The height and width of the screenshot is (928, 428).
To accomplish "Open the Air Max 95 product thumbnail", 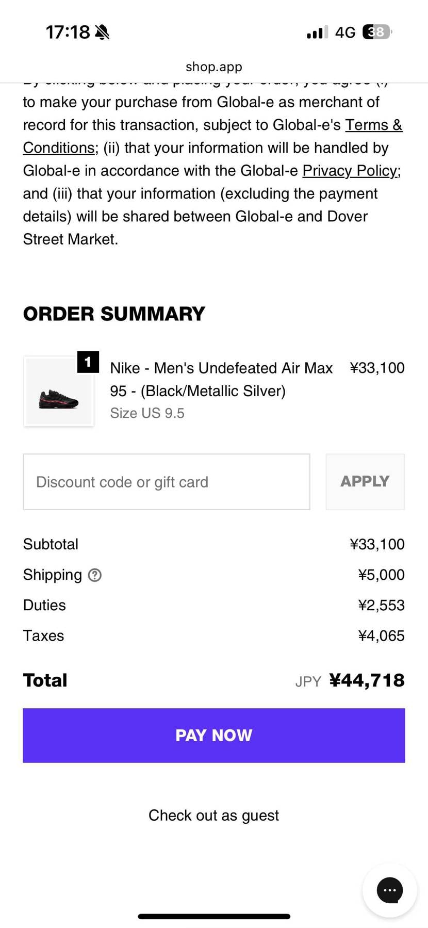I will [59, 392].
